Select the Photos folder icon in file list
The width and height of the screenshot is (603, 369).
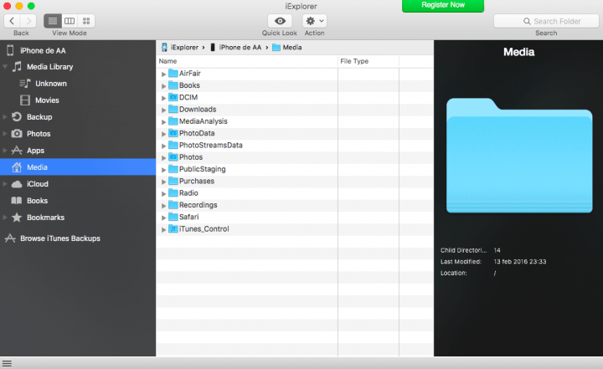coord(173,156)
